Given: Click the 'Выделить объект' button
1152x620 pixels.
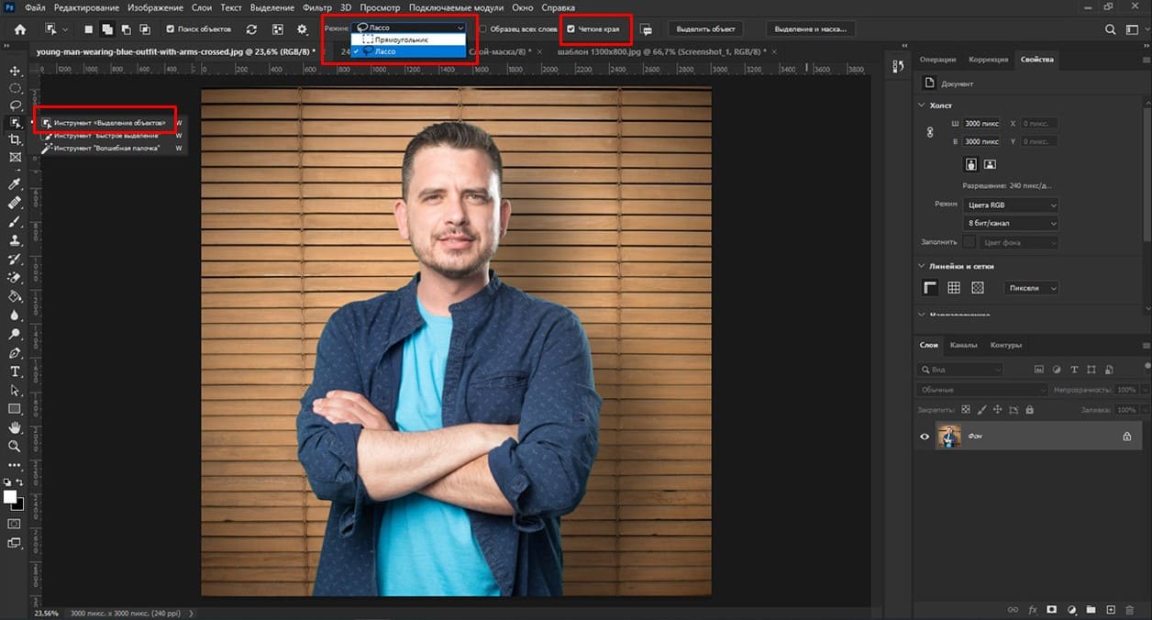Looking at the screenshot, I should [705, 29].
